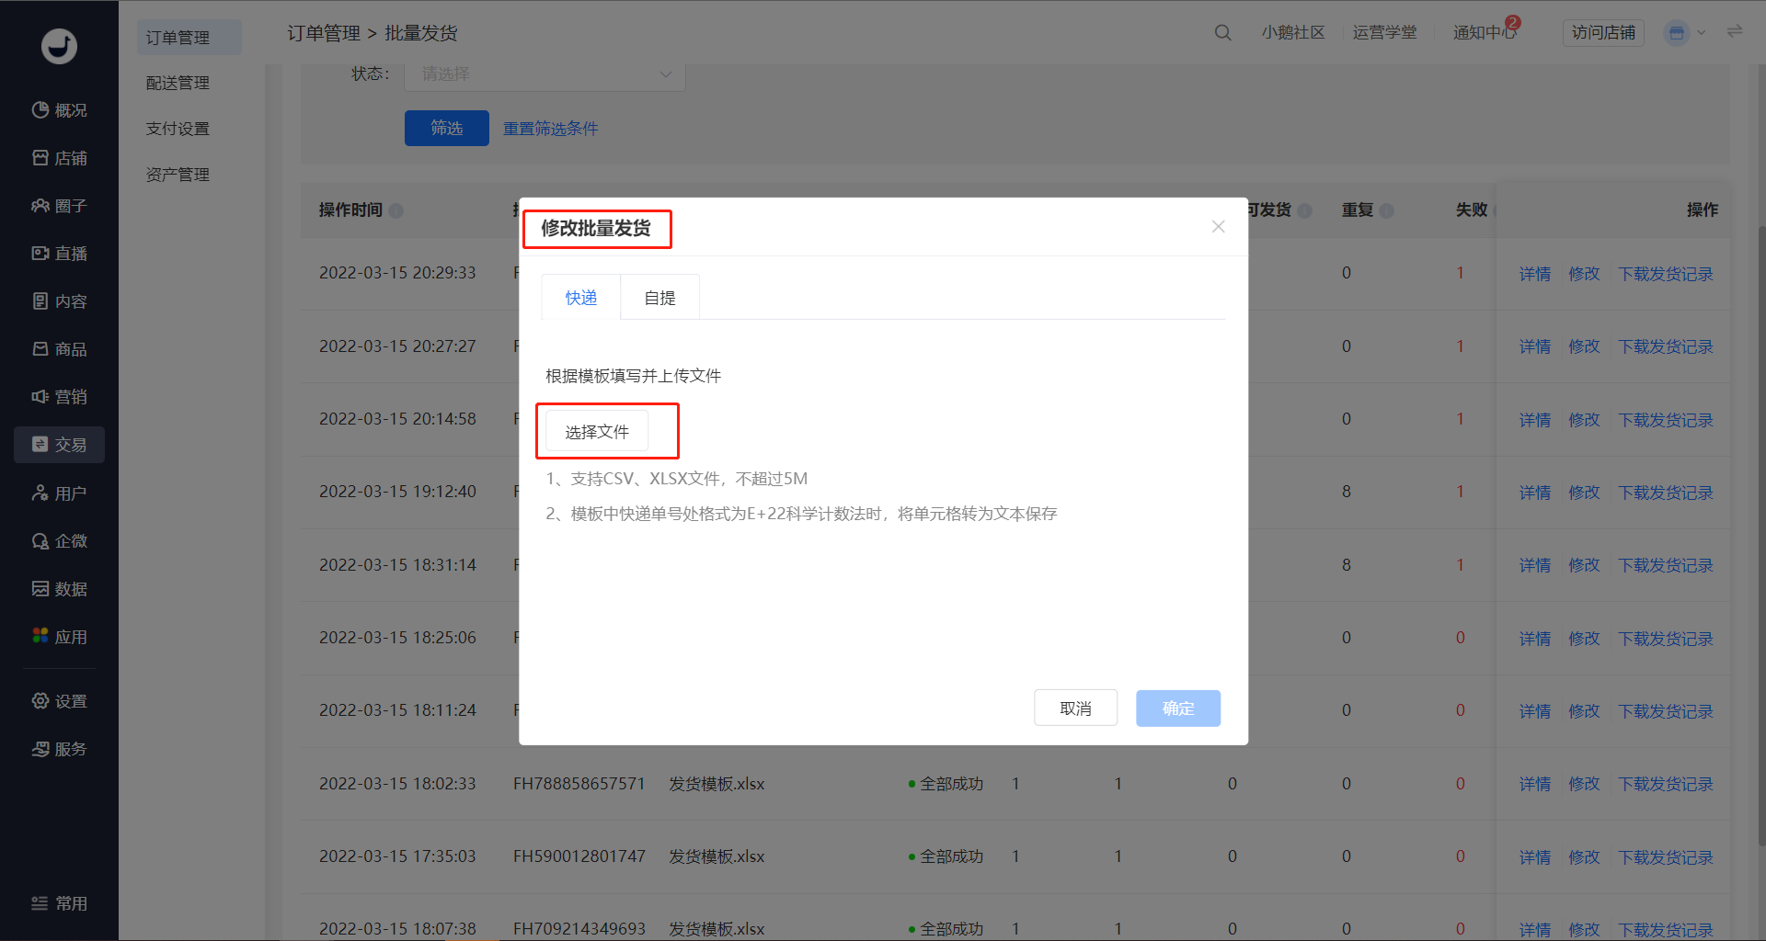Click the 选择文件 upload button
Screen dimensions: 1766x941
(597, 432)
